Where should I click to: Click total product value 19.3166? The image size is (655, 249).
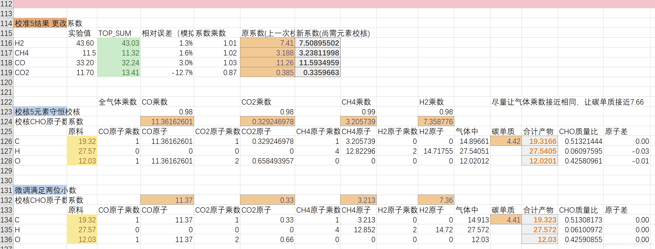pyautogui.click(x=540, y=141)
